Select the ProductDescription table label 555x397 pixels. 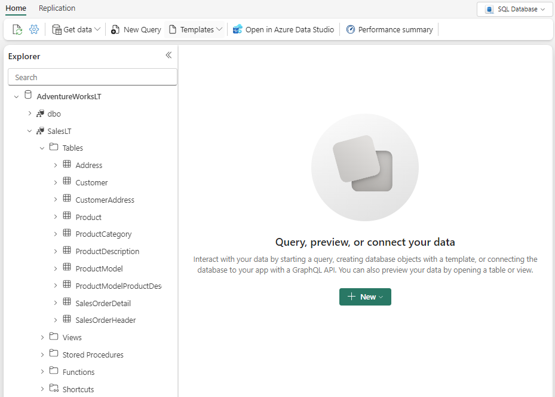[x=108, y=252]
